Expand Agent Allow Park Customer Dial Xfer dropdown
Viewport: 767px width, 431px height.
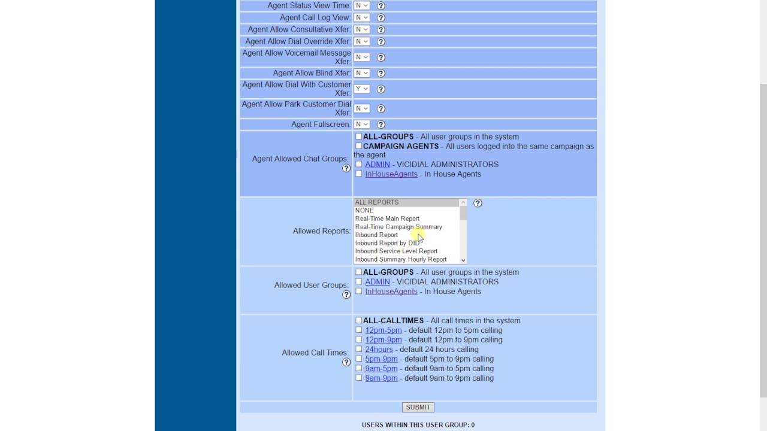click(x=362, y=108)
